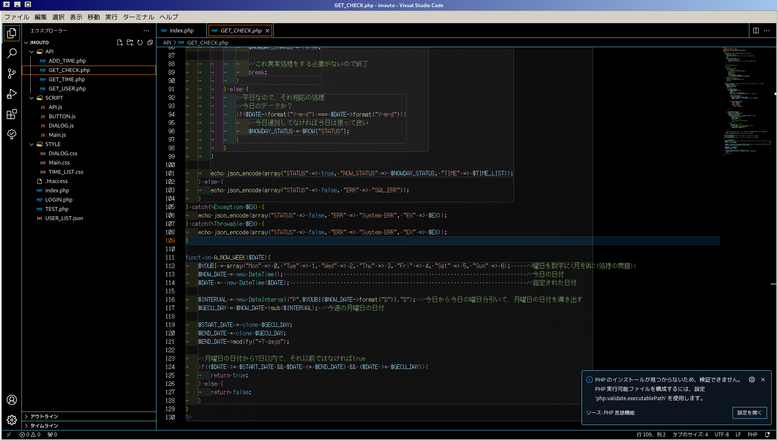Change language mode via PHP status item
The height and width of the screenshot is (441, 778).
pos(752,435)
